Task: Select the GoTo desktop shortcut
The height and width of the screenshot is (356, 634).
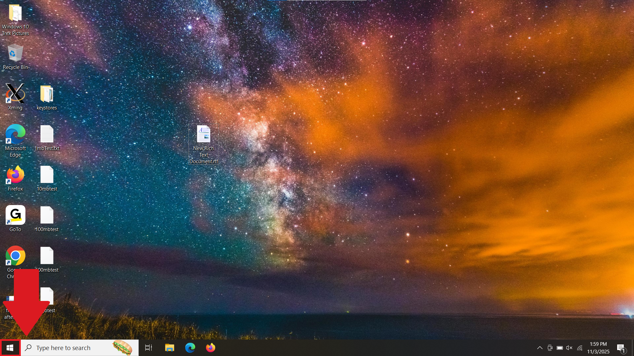Action: (x=15, y=219)
